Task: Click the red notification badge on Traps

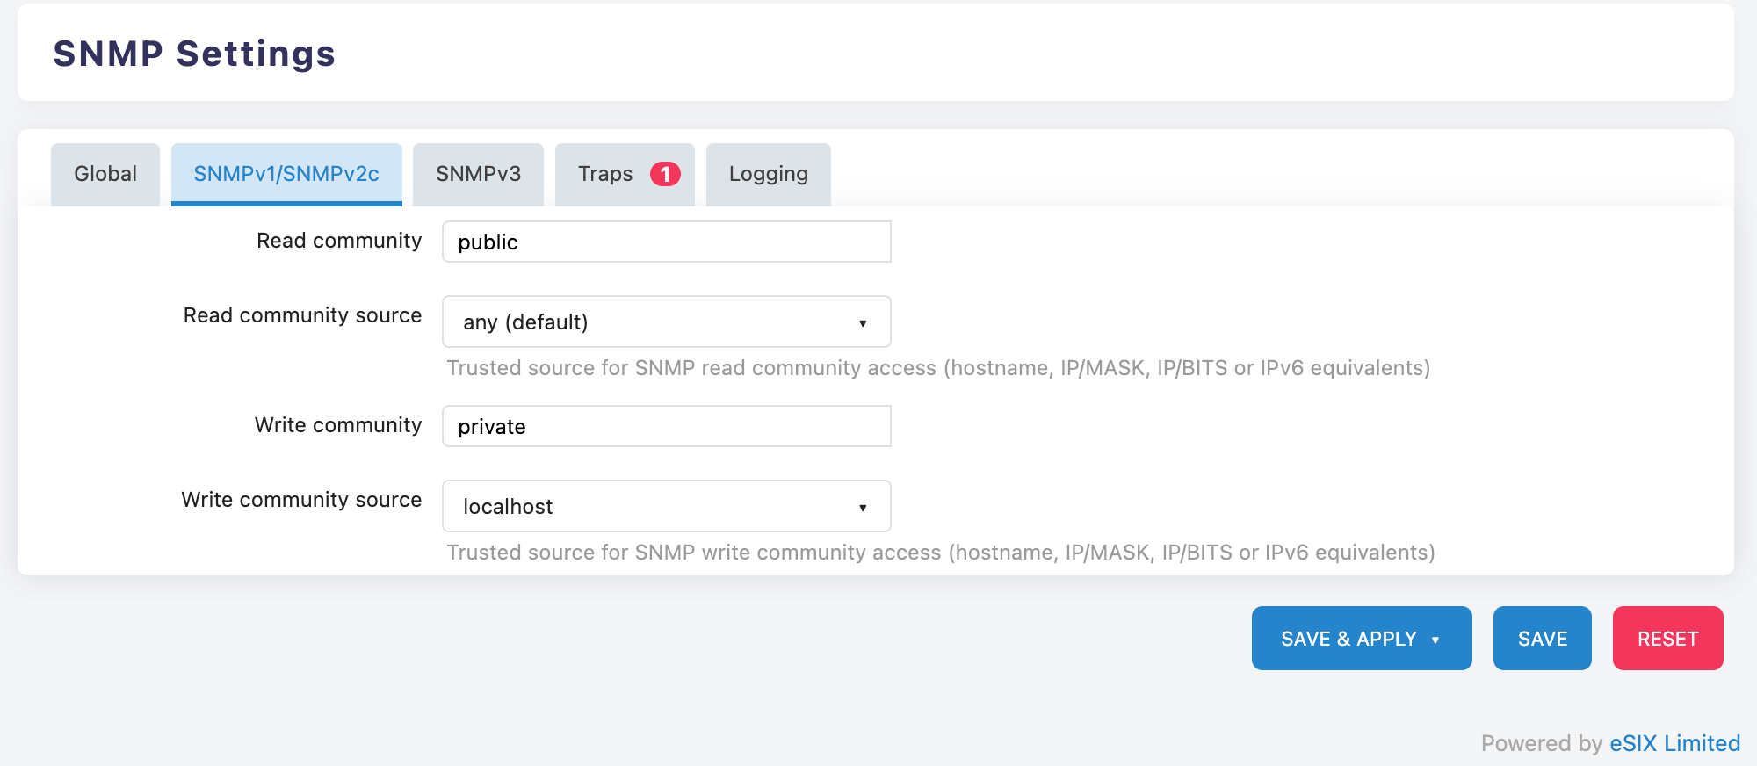Action: pyautogui.click(x=665, y=174)
